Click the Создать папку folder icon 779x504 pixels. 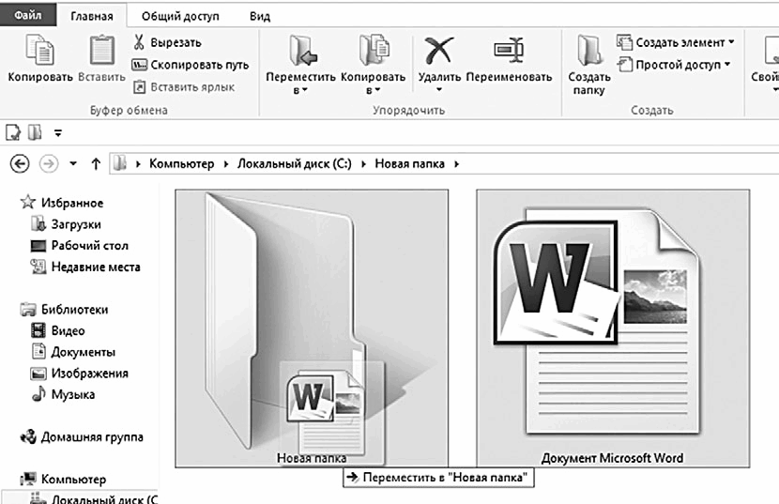[x=589, y=50]
